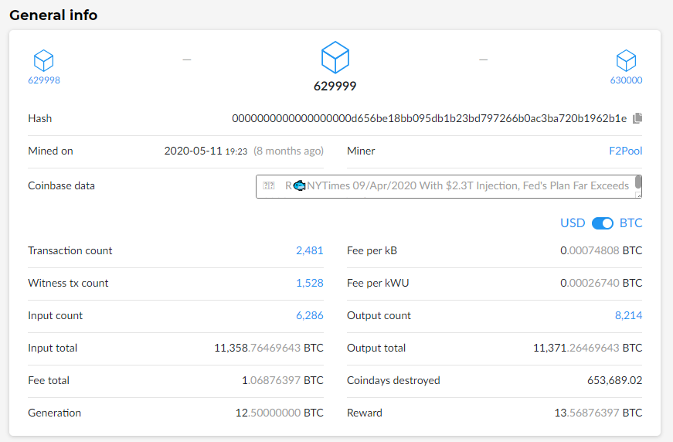
Task: Open the F2Pool miner link
Action: 625,151
